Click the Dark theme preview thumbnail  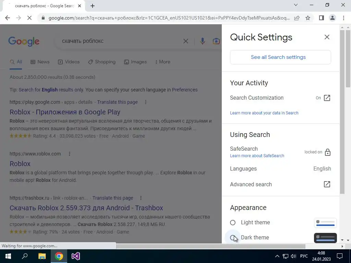click(325, 238)
